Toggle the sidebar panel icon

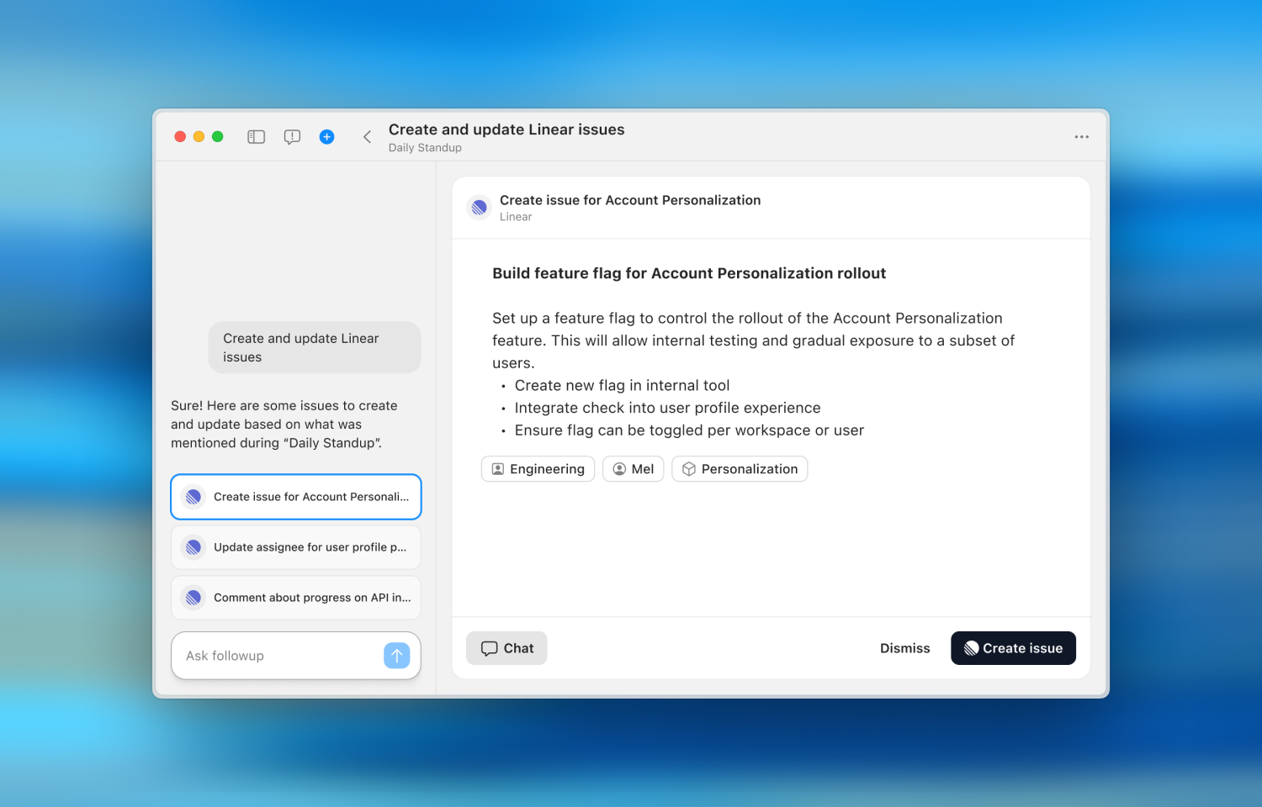256,136
